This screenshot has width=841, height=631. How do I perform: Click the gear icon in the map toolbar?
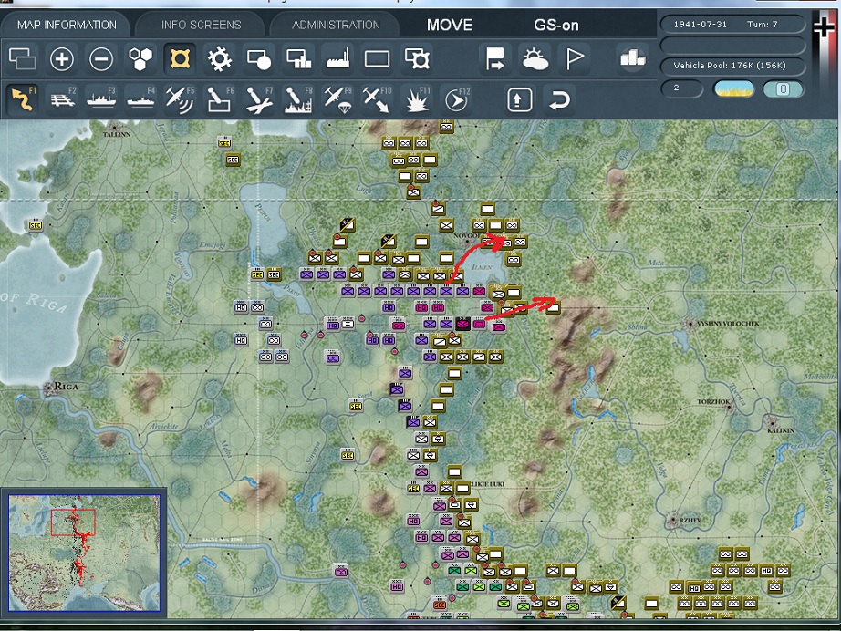[x=219, y=58]
